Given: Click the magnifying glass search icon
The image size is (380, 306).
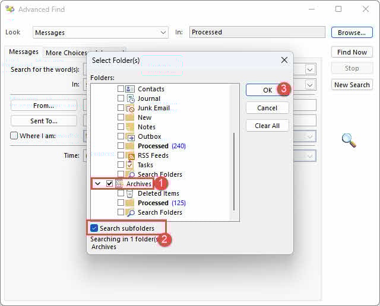Looking at the screenshot, I should tap(349, 141).
